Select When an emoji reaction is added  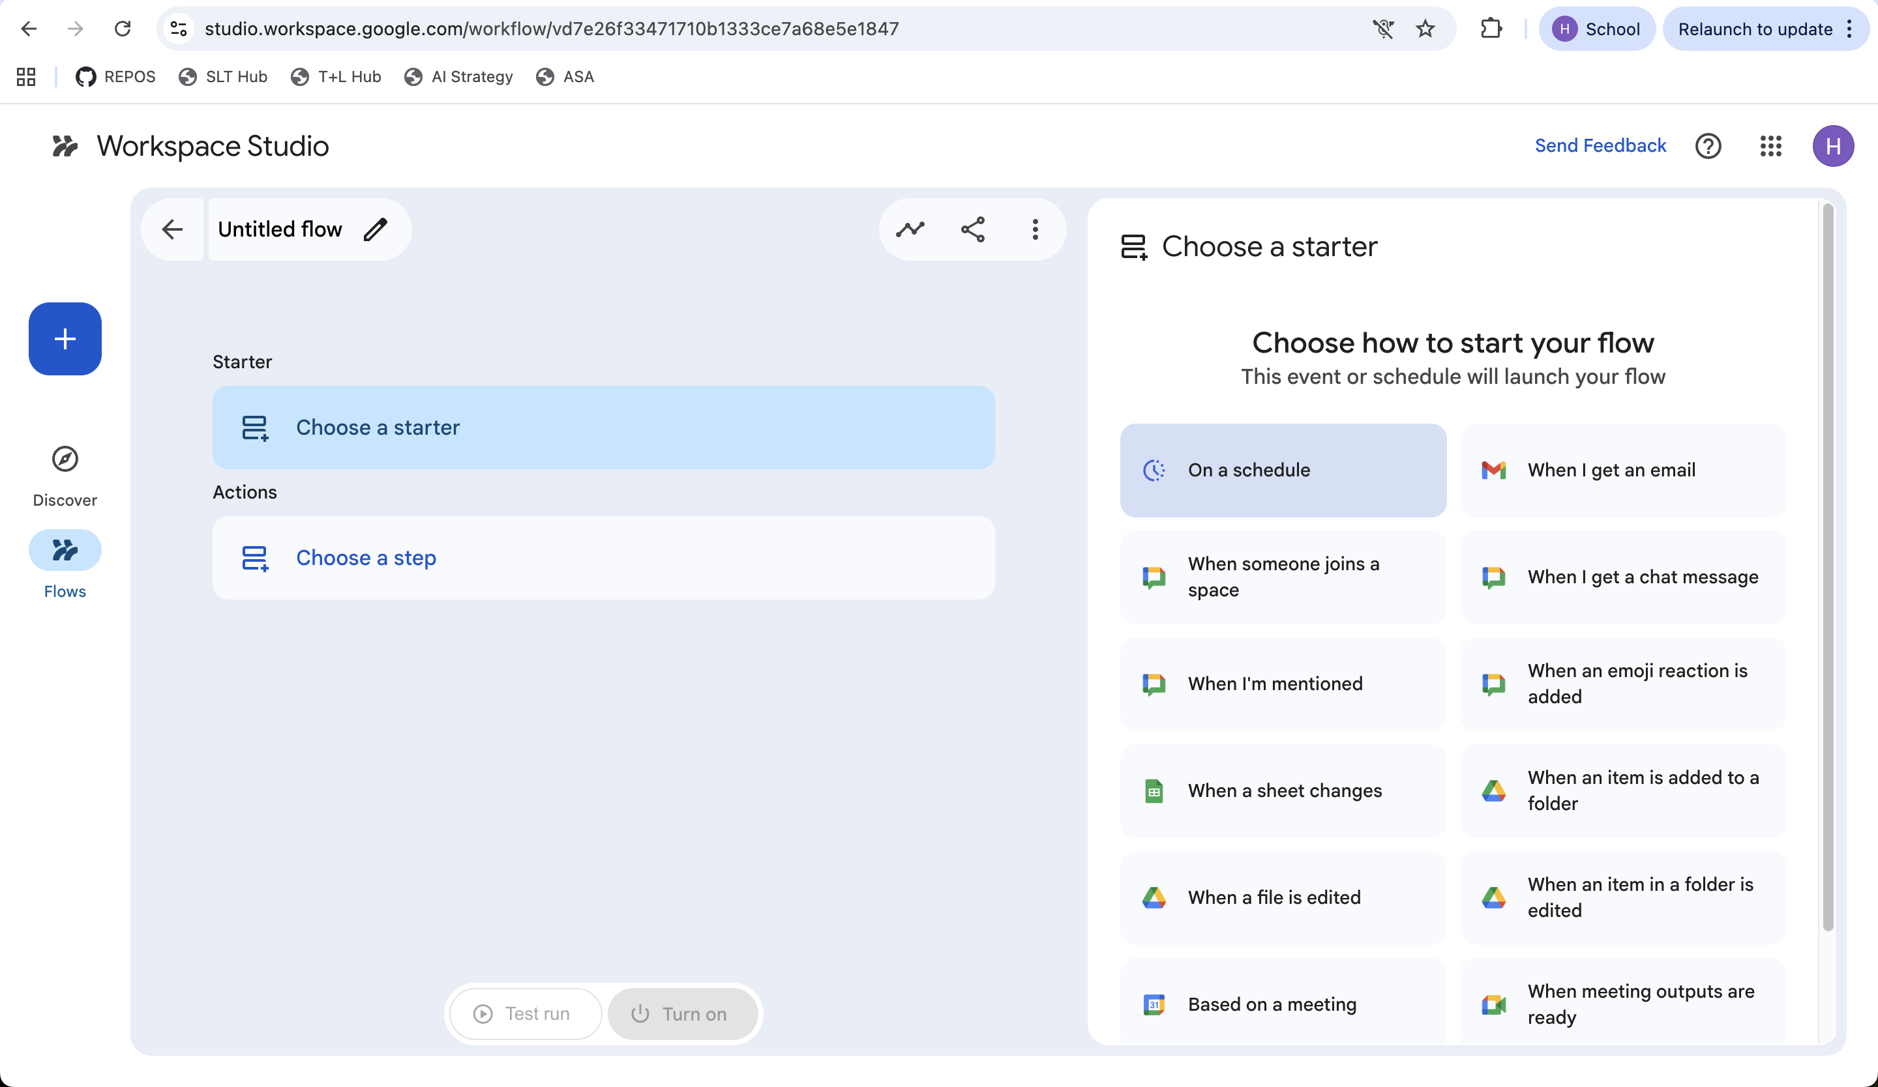click(1623, 684)
